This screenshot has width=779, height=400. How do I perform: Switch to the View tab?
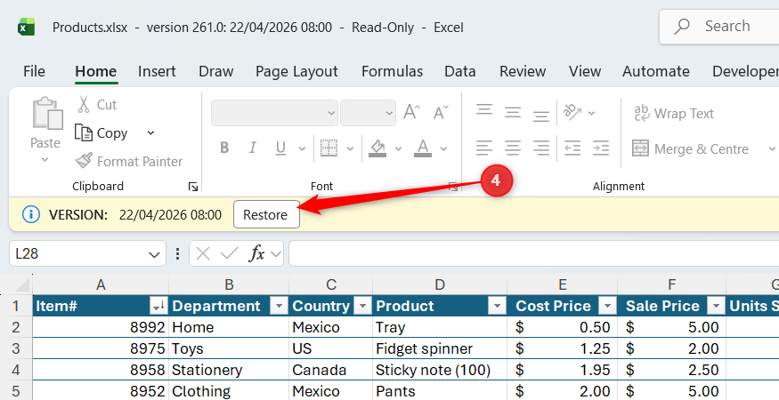pyautogui.click(x=585, y=71)
